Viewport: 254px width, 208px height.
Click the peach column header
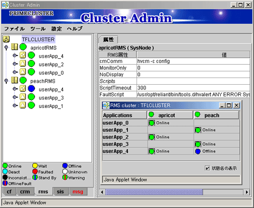tap(216, 115)
